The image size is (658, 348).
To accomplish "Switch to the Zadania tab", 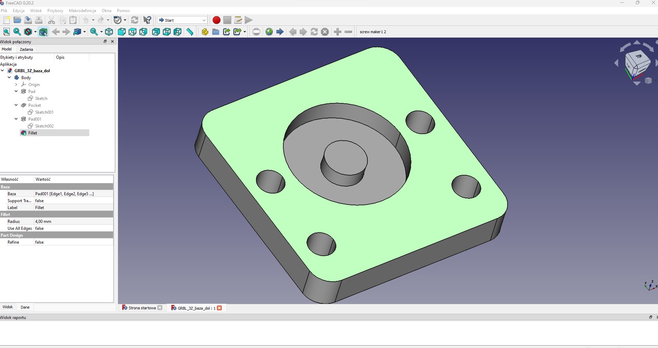I will (x=26, y=49).
